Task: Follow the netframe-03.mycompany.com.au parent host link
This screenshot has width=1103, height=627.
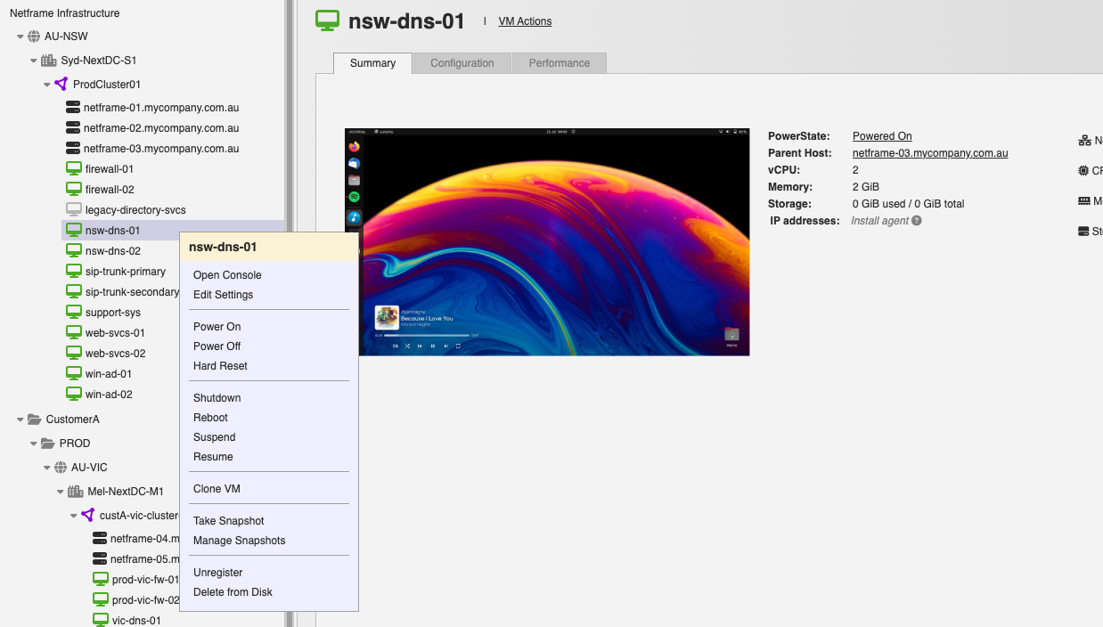Action: tap(930, 153)
